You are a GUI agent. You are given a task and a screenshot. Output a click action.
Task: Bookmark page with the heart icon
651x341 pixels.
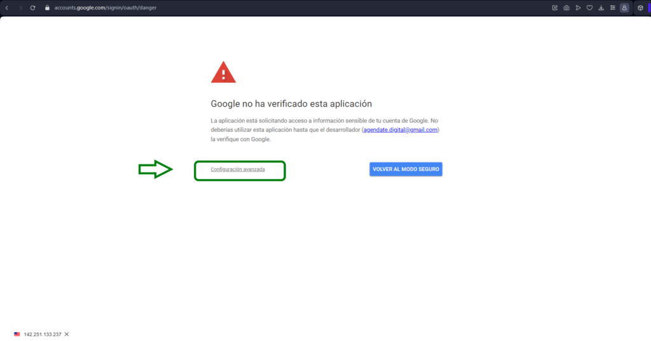click(589, 8)
